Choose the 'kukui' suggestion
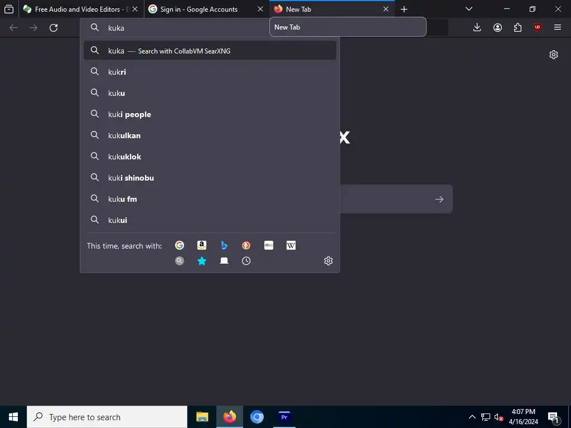 [210, 220]
